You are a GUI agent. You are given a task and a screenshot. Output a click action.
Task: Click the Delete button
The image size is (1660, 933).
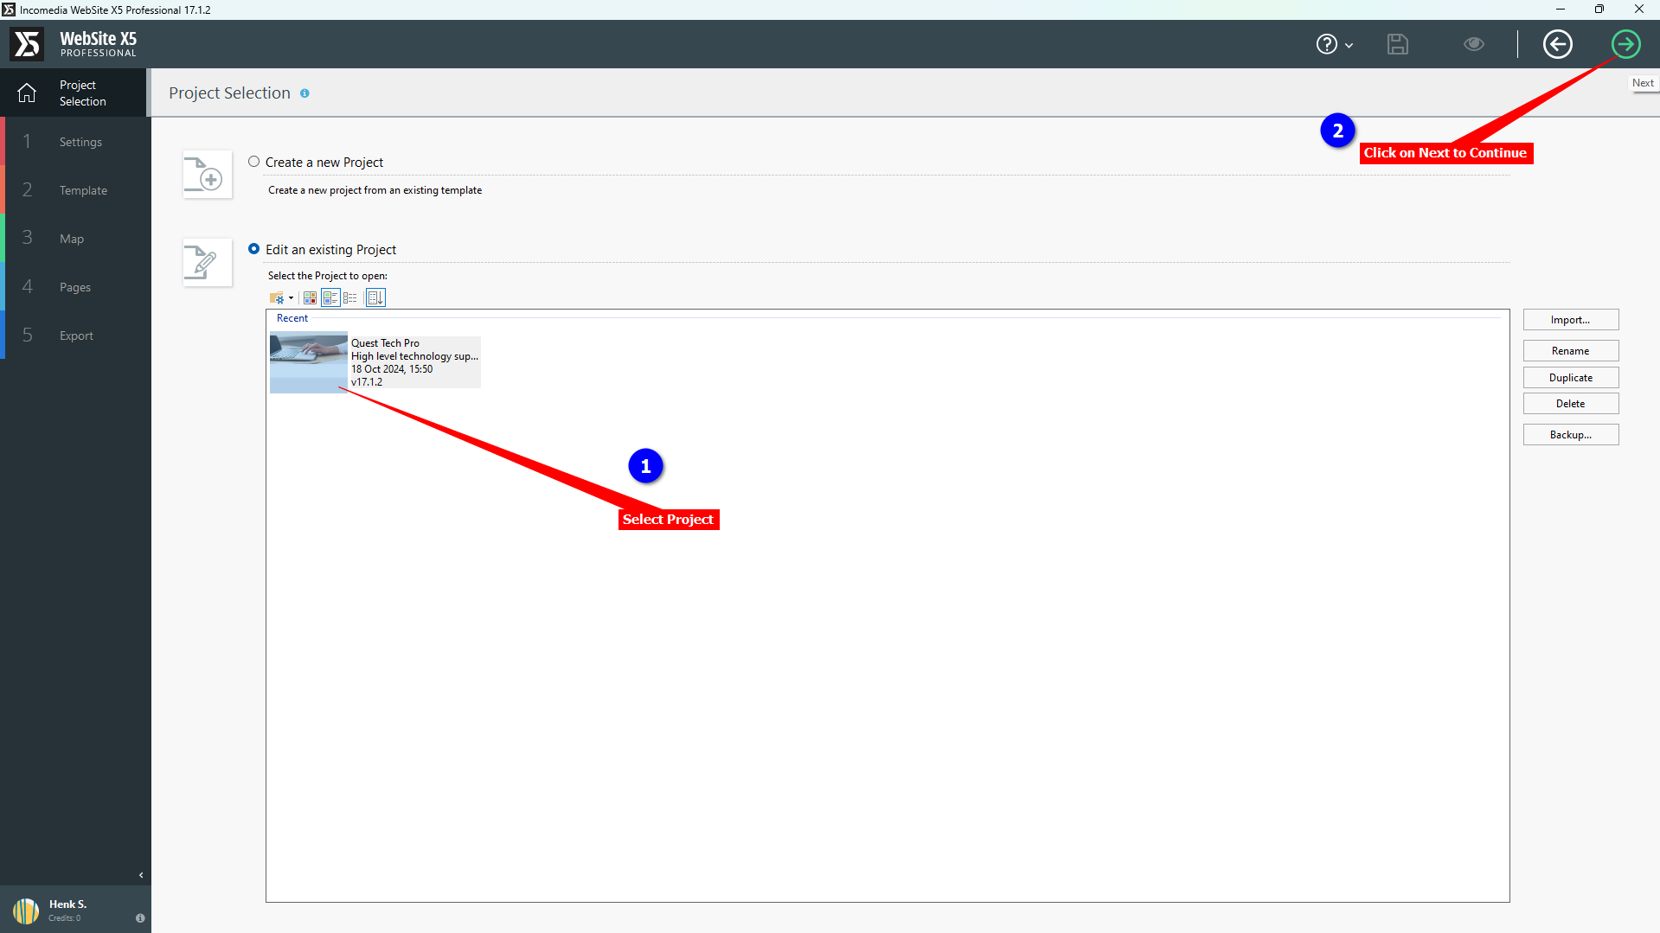coord(1570,404)
